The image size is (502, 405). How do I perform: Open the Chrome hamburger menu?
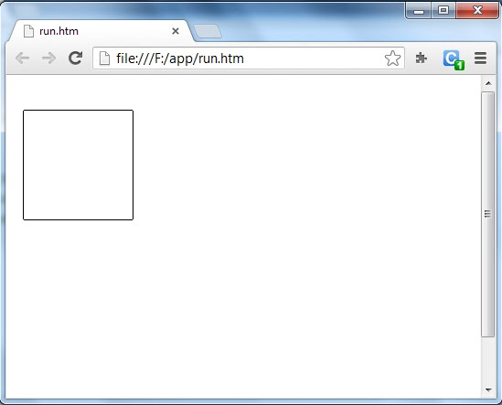[x=481, y=59]
